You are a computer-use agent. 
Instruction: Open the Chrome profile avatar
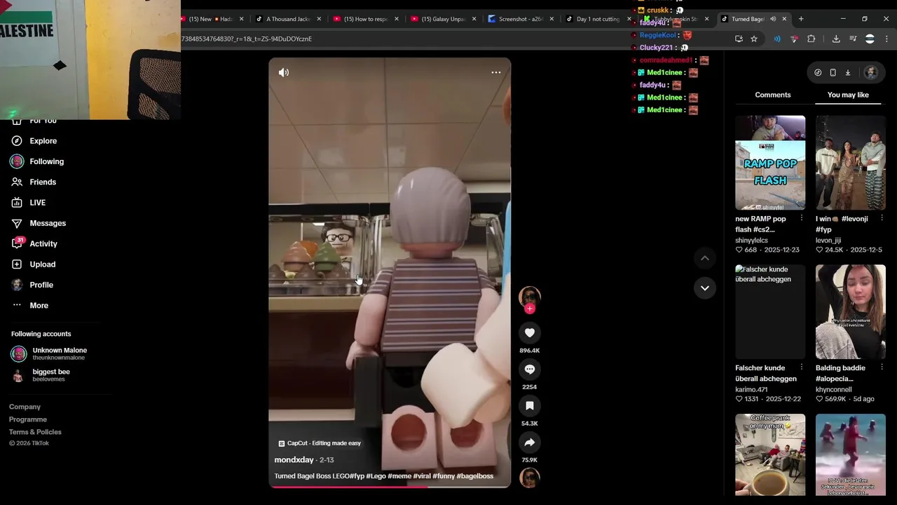pos(870,39)
